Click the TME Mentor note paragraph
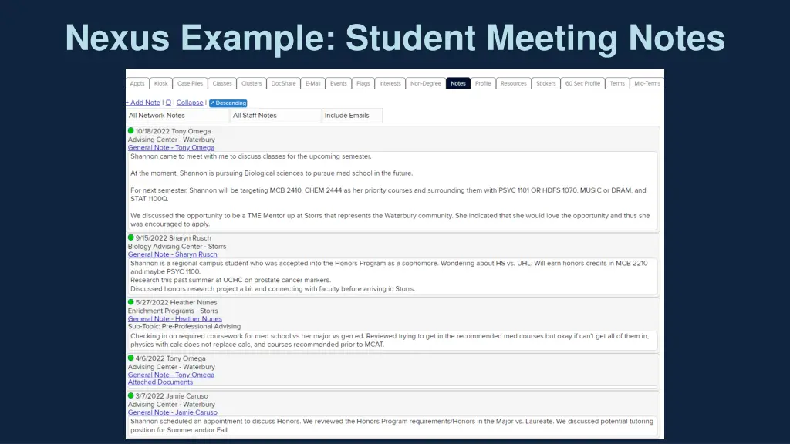Image resolution: width=790 pixels, height=444 pixels. point(390,220)
